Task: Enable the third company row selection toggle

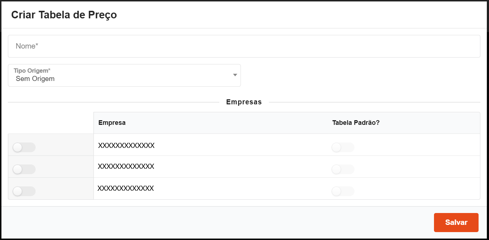Action: 24,191
